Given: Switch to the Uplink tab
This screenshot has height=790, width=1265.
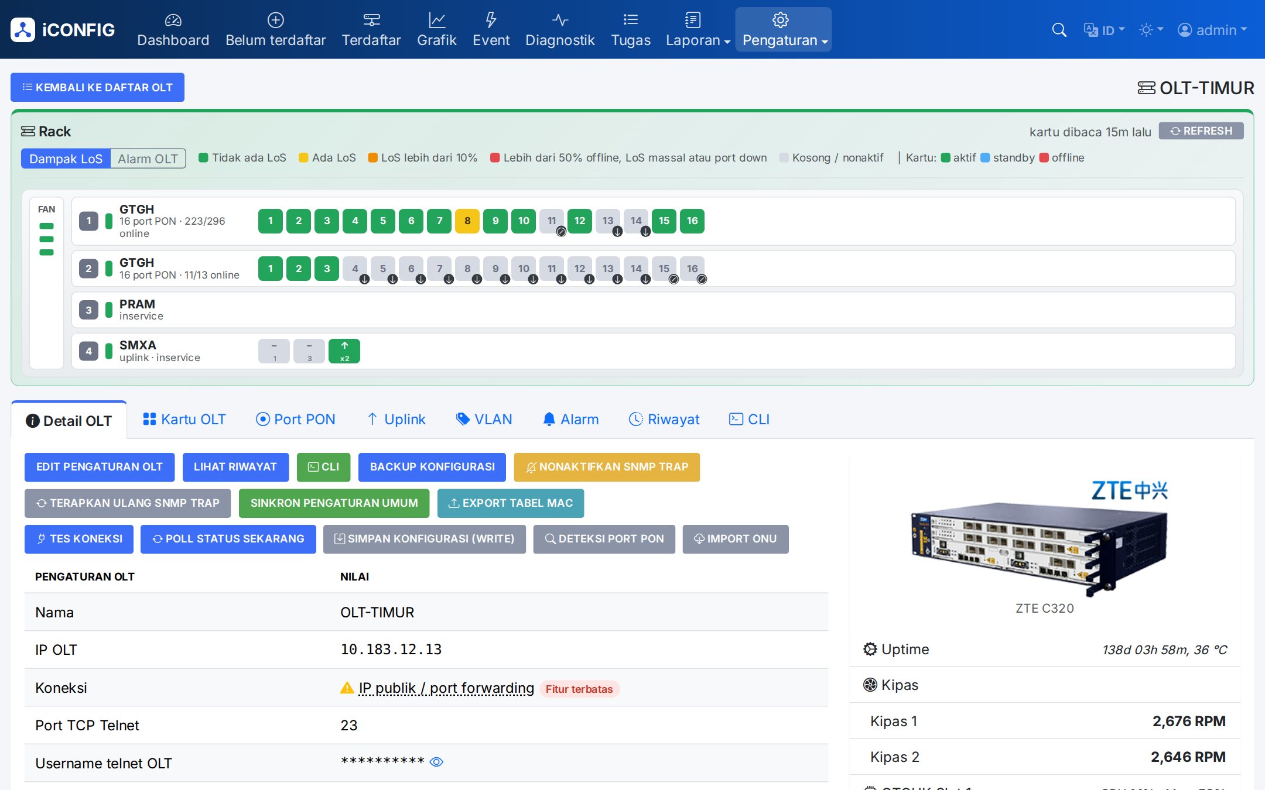Looking at the screenshot, I should (x=396, y=419).
